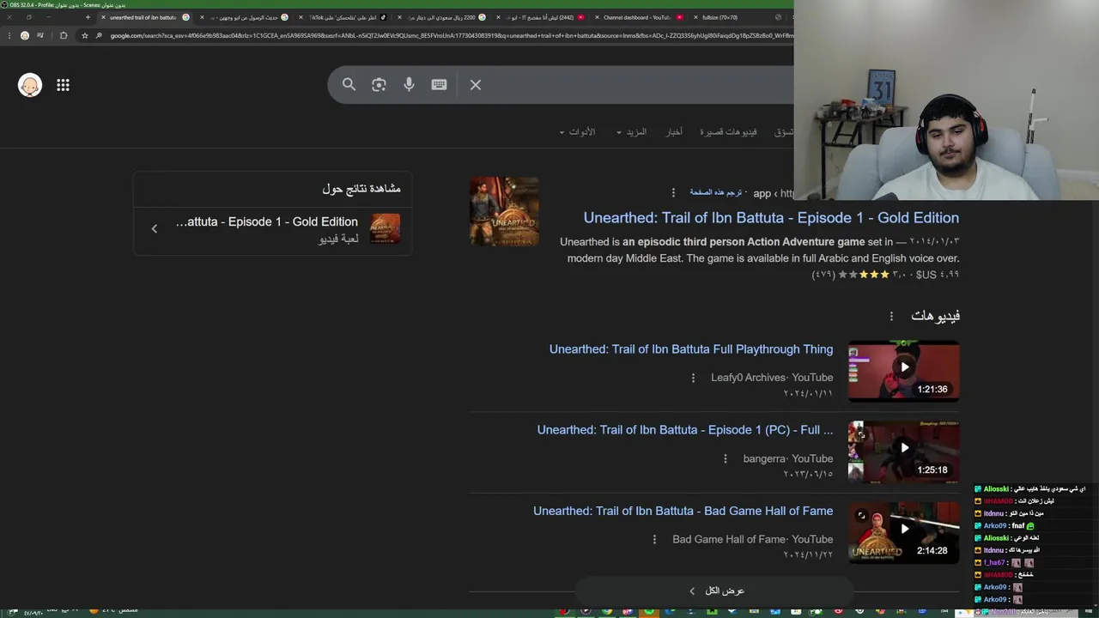
Task: Open Episode 1 (PC) Full video link
Action: [685, 430]
